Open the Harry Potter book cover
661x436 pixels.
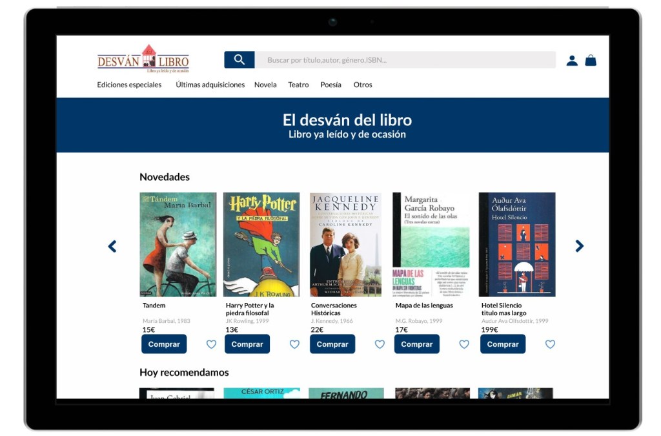(x=261, y=244)
